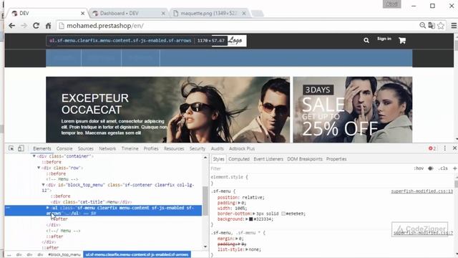458x258 pixels.
Task: Open superfish-modified.css:13 source link
Action: coord(422,191)
